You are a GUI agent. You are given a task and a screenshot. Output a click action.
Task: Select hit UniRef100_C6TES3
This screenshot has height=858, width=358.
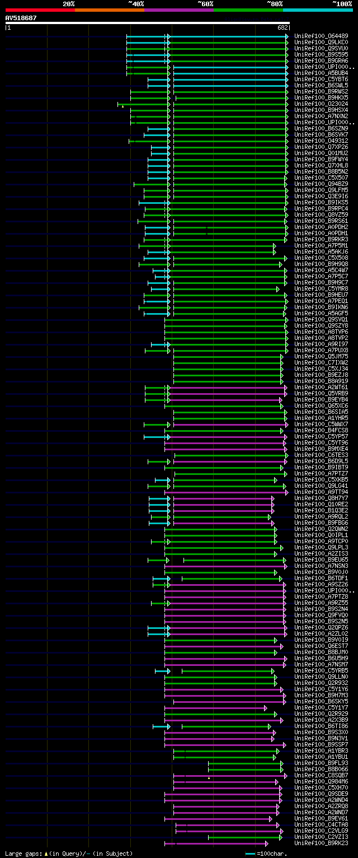(321, 455)
